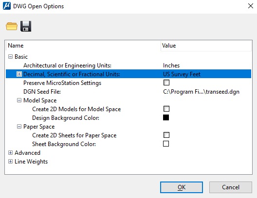Collapse the Basic section
The height and width of the screenshot is (198, 257).
tap(10, 57)
